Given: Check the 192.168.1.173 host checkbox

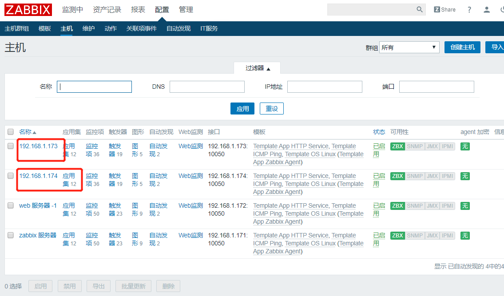Looking at the screenshot, I should tap(11, 146).
